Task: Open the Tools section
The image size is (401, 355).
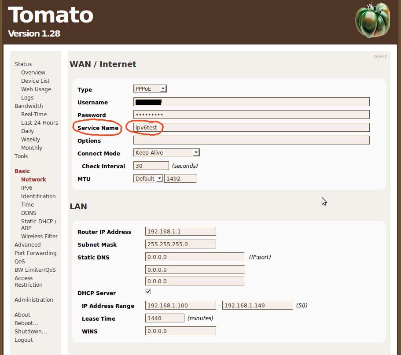Action: [x=21, y=156]
